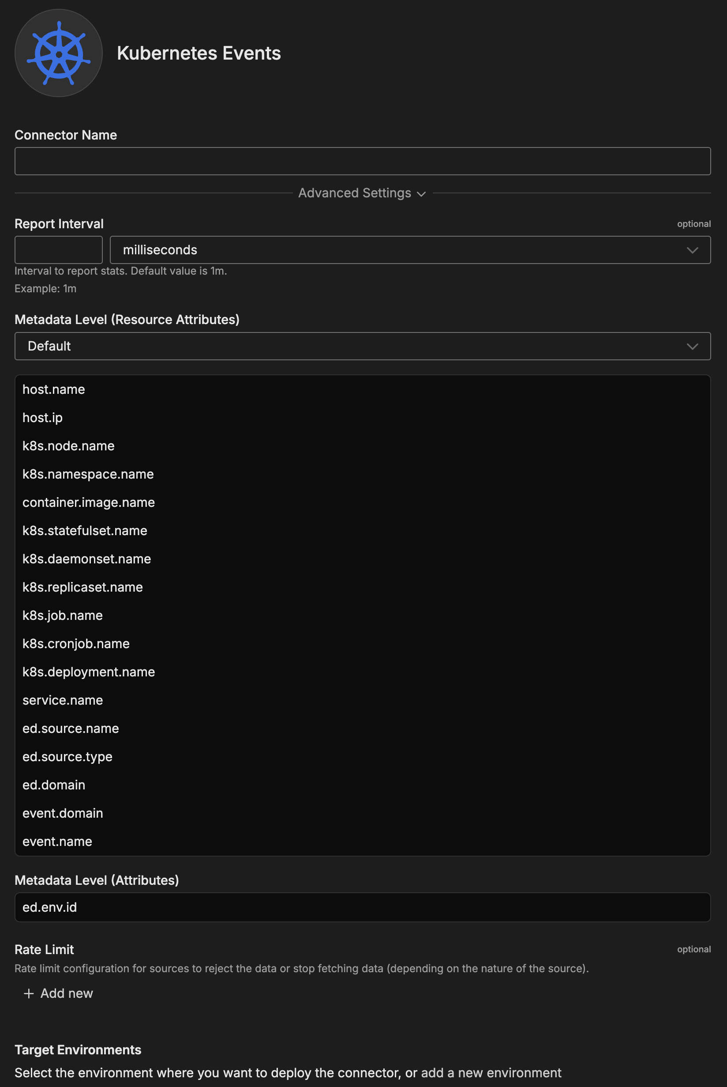Select host.name resource attribute
The image size is (727, 1087).
(x=54, y=389)
